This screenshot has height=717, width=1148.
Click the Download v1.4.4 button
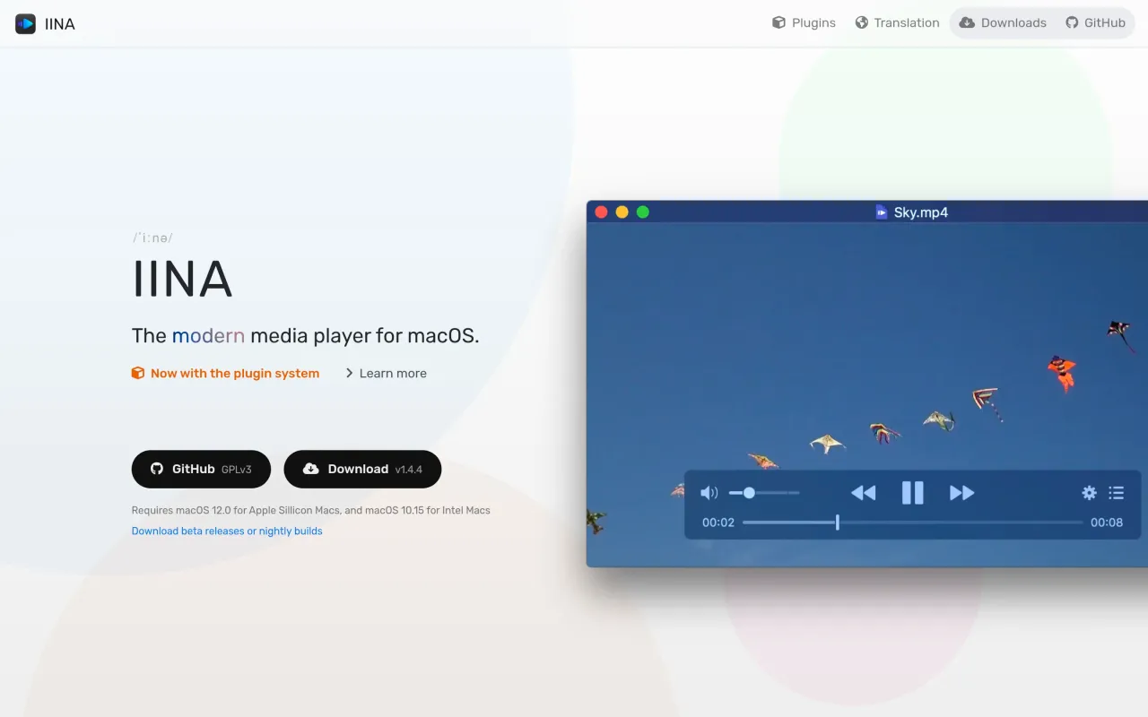tap(362, 469)
